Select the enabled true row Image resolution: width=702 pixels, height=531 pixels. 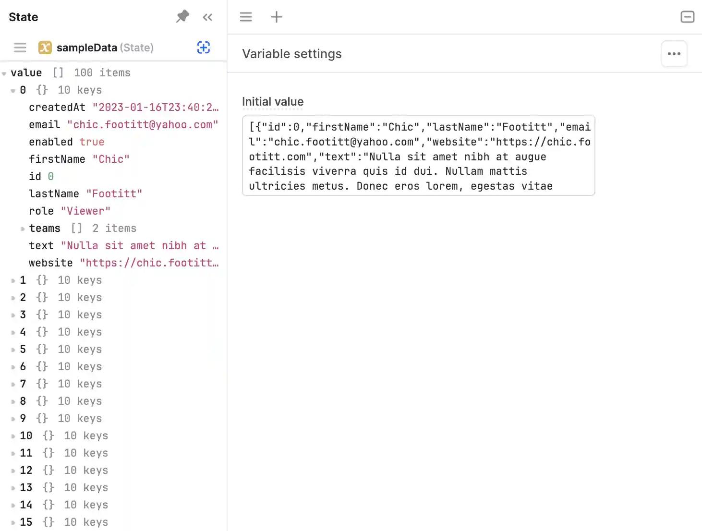coord(66,142)
